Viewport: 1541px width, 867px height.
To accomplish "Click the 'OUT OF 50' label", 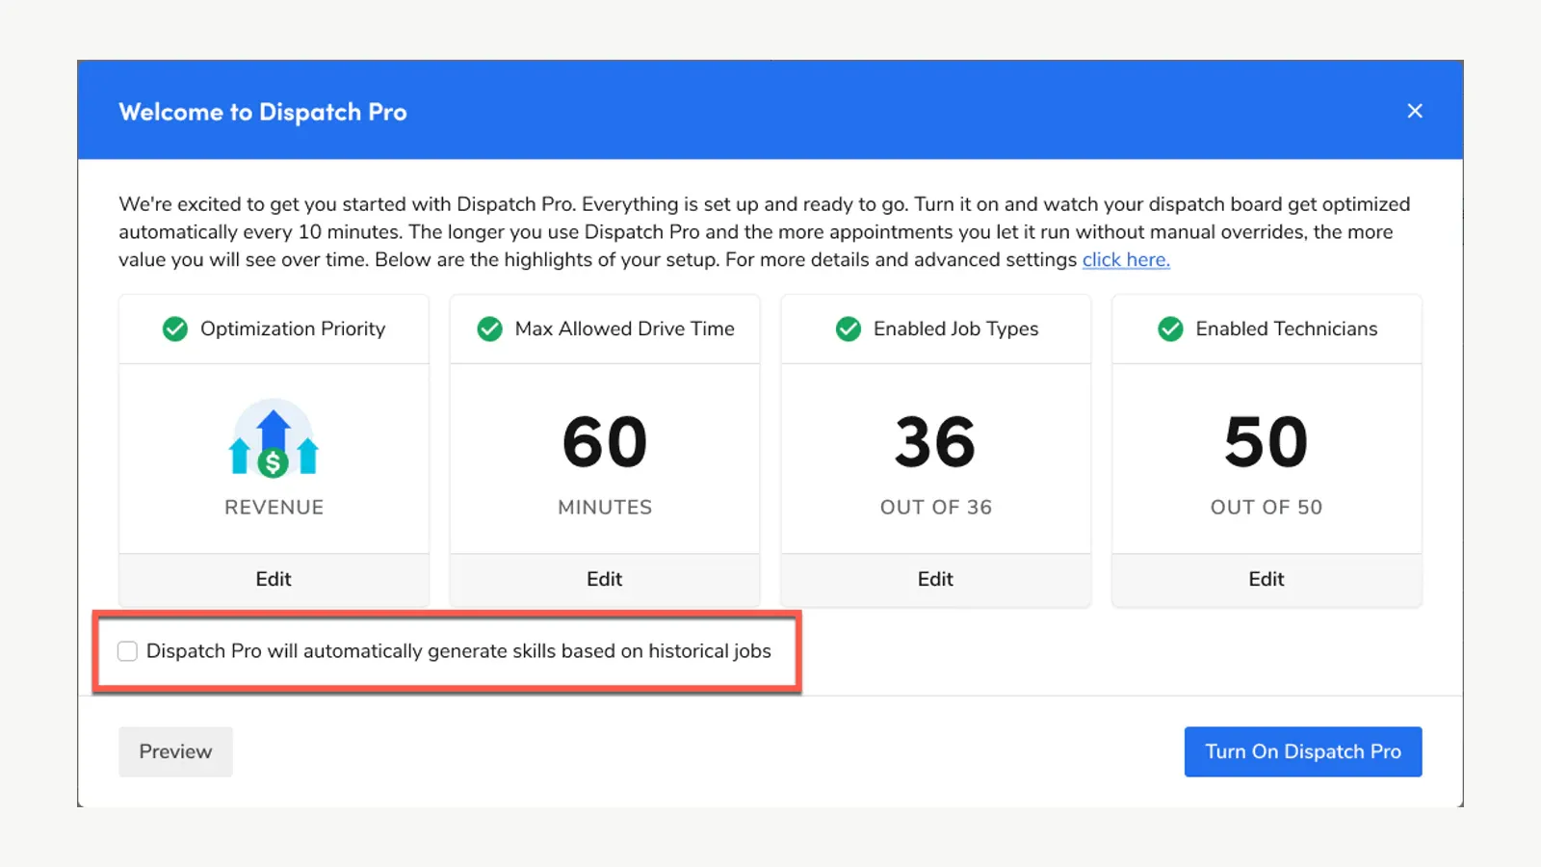I will pos(1267,508).
